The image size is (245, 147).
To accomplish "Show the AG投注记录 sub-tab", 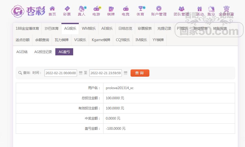I will tap(43, 52).
